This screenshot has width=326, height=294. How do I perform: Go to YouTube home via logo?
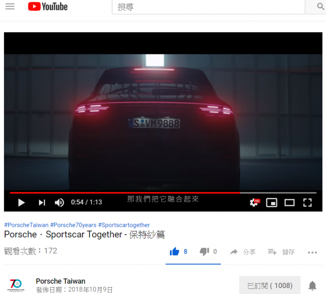(48, 6)
